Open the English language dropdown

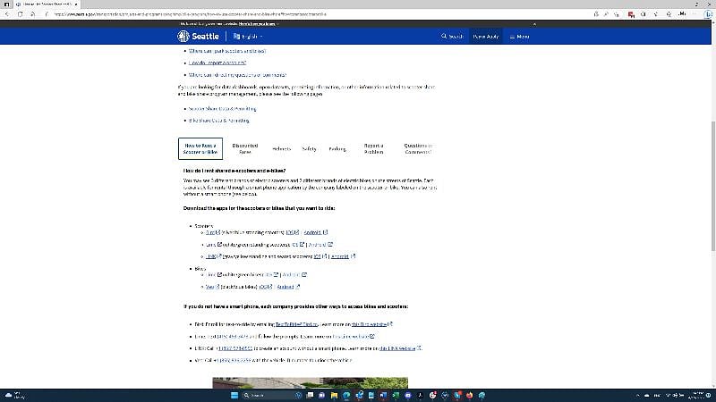point(248,37)
